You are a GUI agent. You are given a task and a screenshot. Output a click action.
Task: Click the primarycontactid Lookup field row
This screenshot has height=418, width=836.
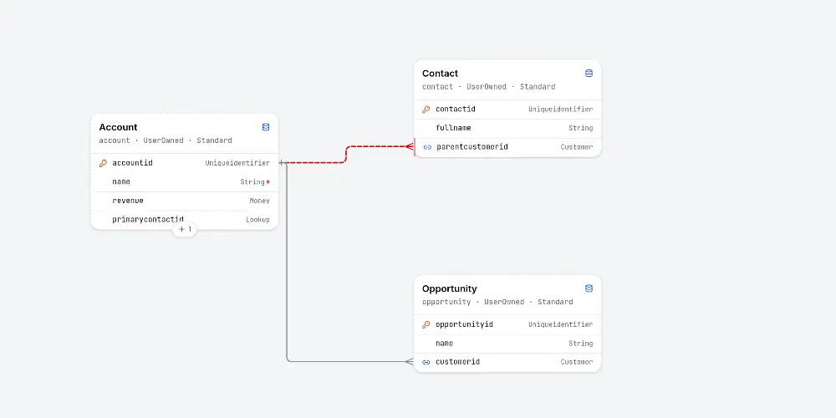(185, 220)
